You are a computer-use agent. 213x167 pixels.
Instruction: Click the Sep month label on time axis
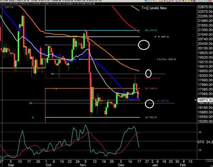click(x=11, y=165)
